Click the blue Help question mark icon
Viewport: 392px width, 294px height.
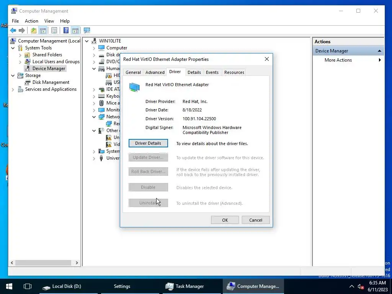coord(66,31)
